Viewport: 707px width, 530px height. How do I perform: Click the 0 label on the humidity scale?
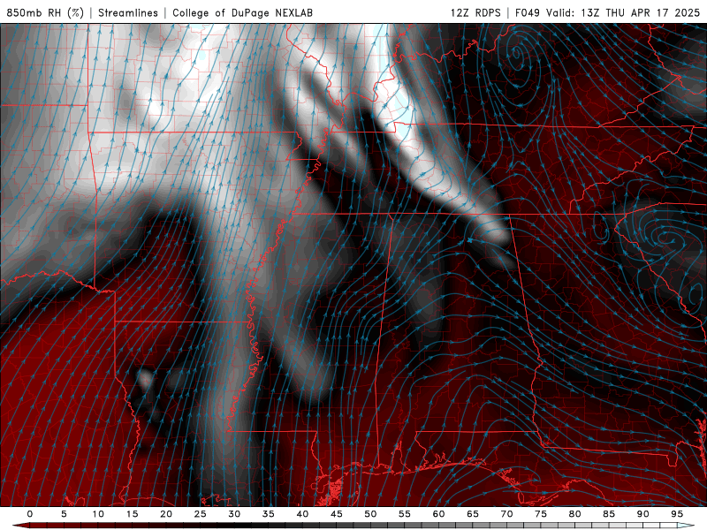[30, 514]
